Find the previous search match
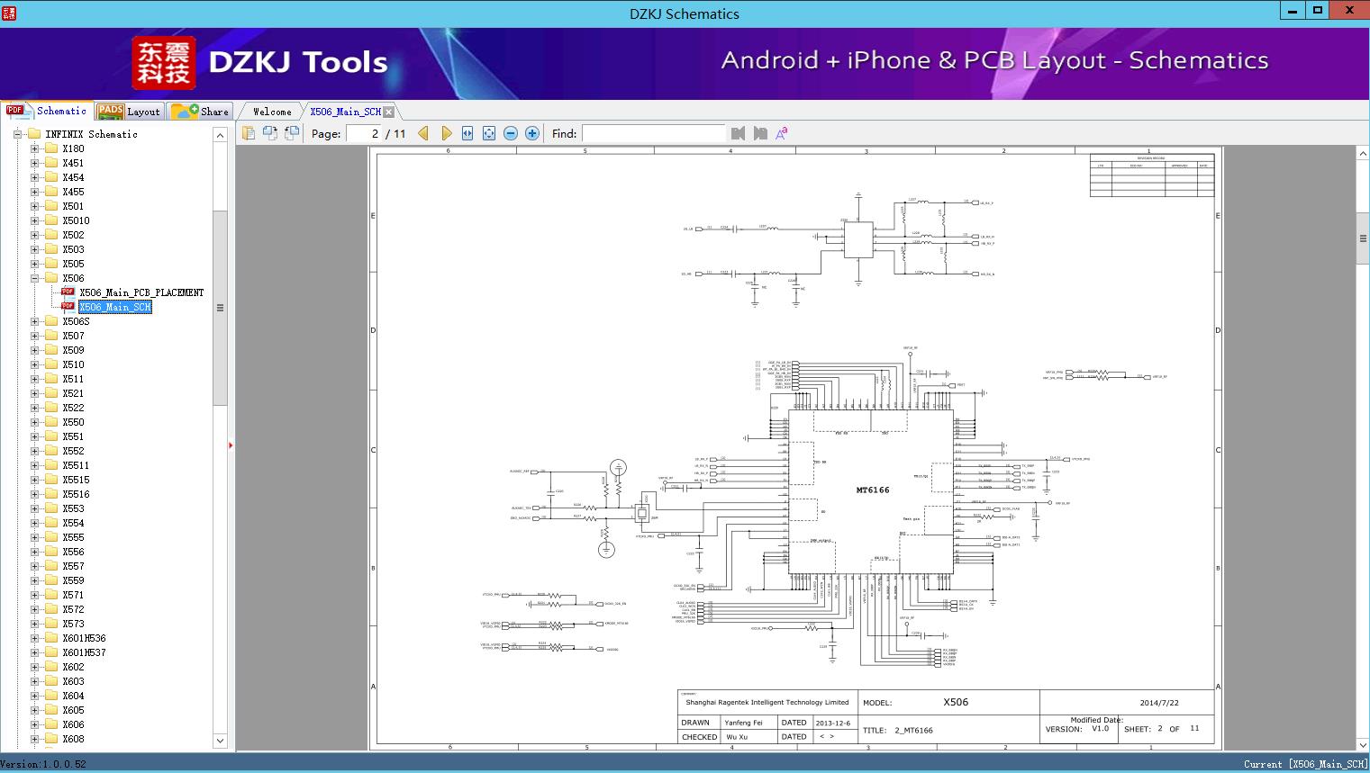Image resolution: width=1370 pixels, height=773 pixels. (x=739, y=133)
